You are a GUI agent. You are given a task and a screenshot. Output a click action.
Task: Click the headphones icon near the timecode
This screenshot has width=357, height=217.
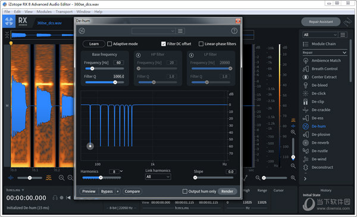[55, 197]
